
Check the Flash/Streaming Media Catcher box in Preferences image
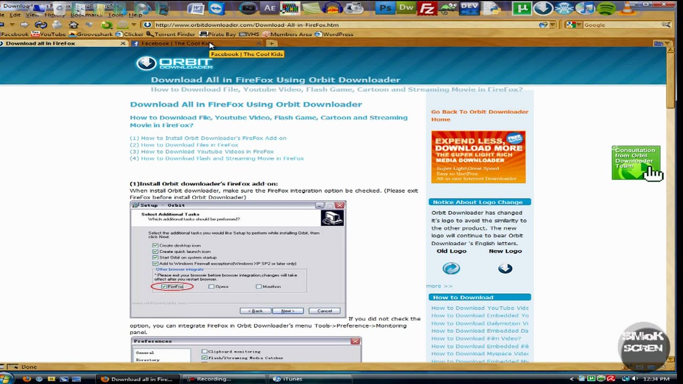[204, 357]
